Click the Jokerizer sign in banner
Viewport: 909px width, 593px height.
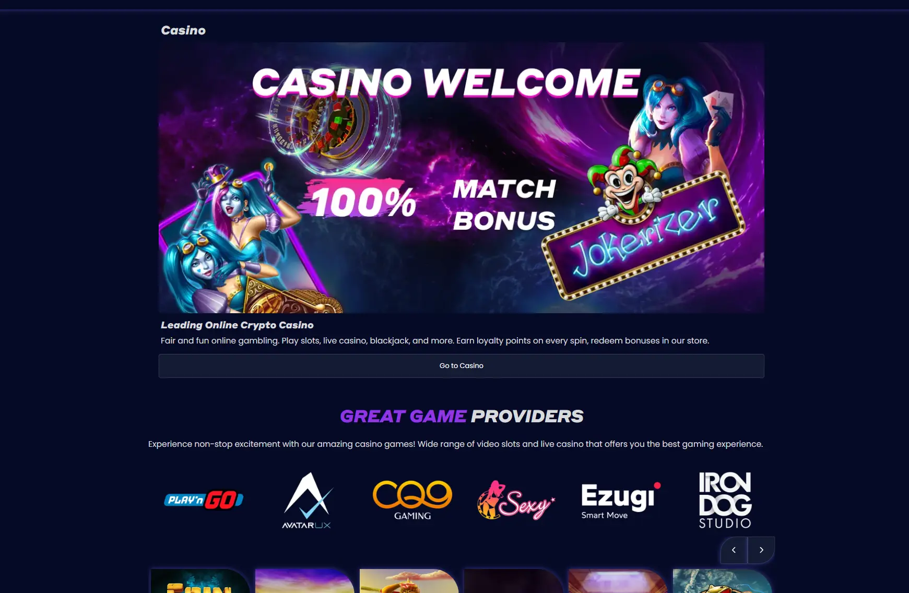pyautogui.click(x=644, y=235)
